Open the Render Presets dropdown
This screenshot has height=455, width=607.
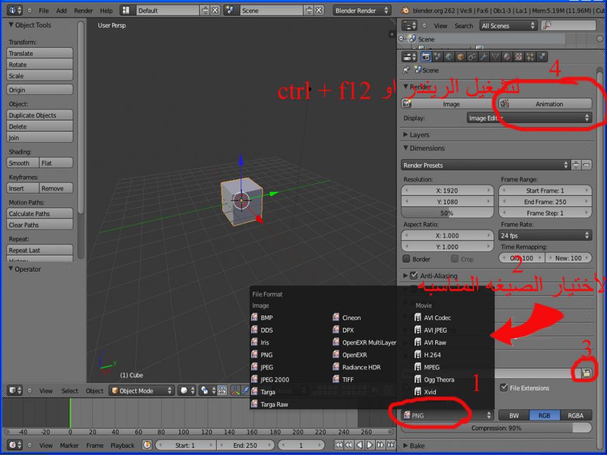[486, 165]
